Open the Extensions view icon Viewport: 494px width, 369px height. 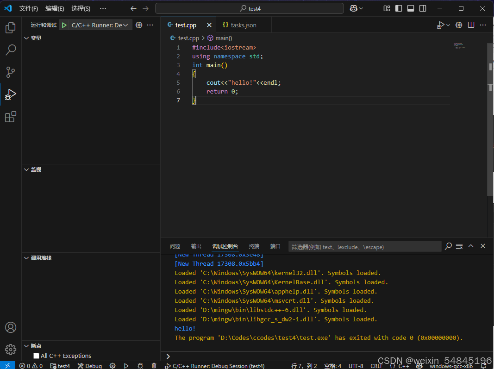click(x=10, y=117)
